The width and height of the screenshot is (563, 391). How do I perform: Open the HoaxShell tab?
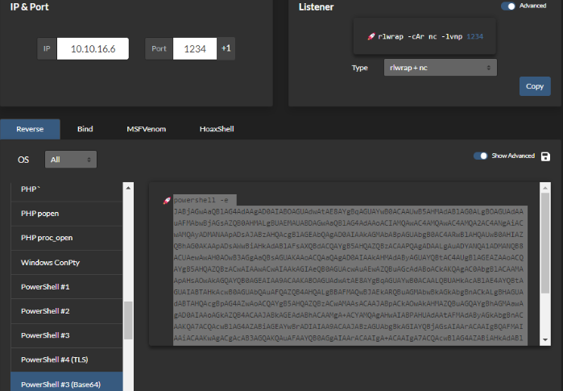pos(217,129)
